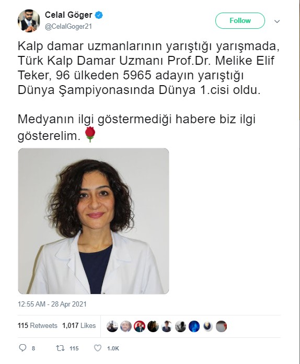The image size is (300, 364).
Task: Open Celal Göger's profile avatar
Action: click(29, 21)
